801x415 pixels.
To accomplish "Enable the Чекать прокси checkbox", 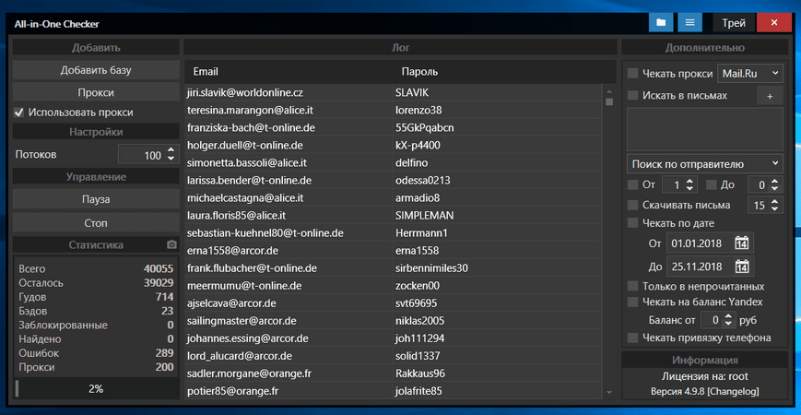I will tap(632, 73).
